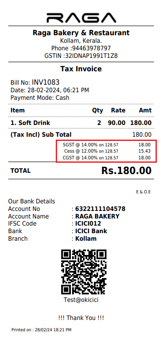
Task: Click the IFSC code ICICI012
Action: [x=88, y=224]
